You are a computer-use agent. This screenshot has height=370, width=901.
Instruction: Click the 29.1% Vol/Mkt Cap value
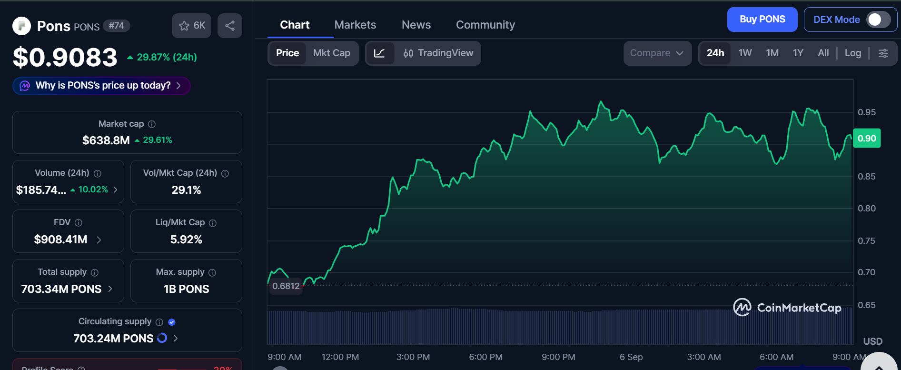[x=186, y=190]
